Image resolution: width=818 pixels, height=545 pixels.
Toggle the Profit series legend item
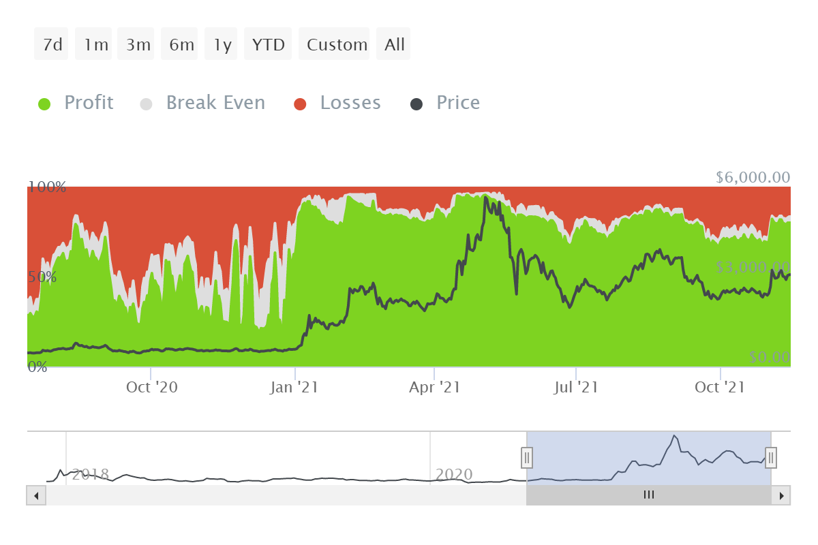76,103
